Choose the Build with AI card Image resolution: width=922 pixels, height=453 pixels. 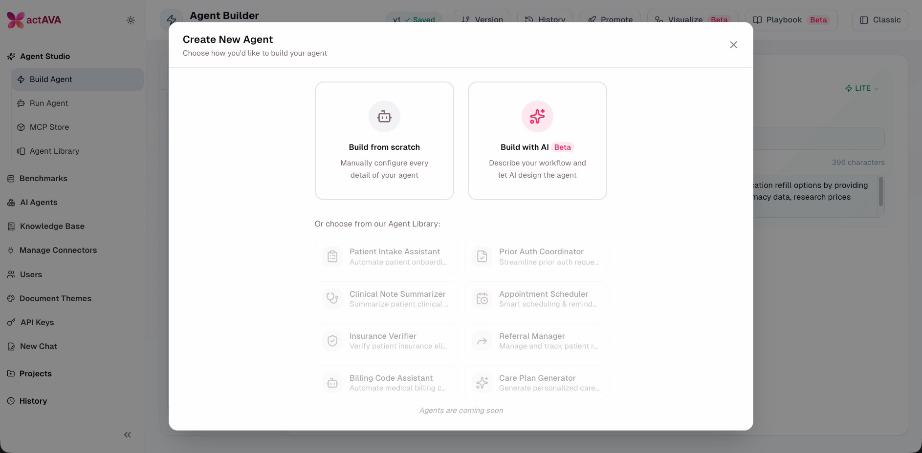(x=537, y=141)
